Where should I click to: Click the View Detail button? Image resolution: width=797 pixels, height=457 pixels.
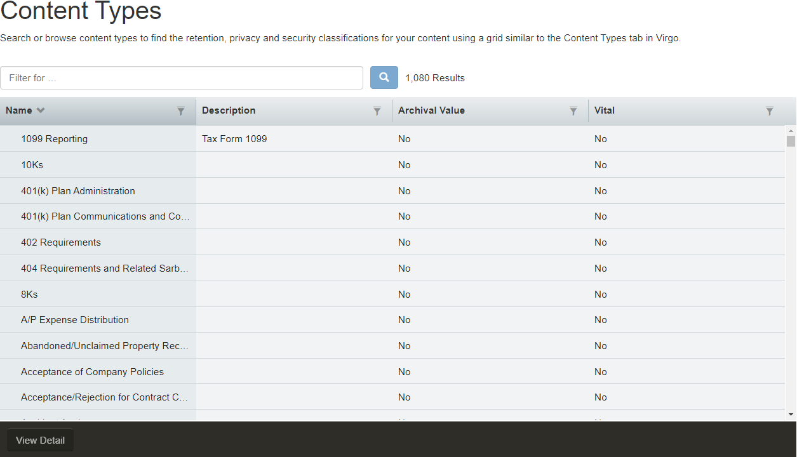tap(39, 440)
